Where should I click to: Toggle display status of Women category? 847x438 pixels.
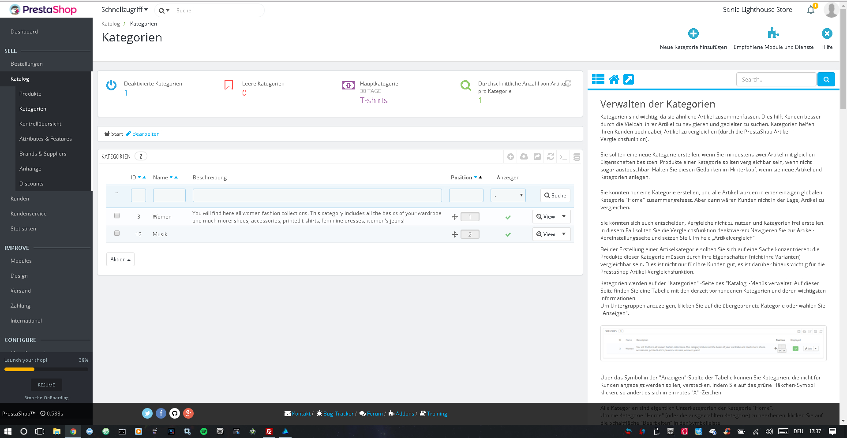[508, 217]
